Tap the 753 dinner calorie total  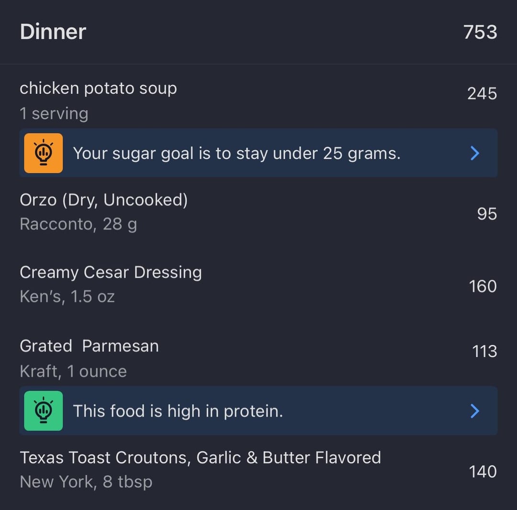480,33
